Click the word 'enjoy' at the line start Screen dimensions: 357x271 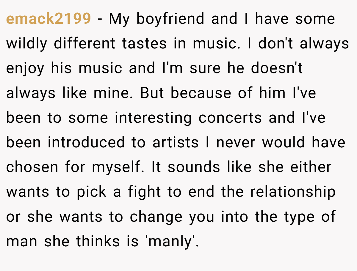coord(25,69)
